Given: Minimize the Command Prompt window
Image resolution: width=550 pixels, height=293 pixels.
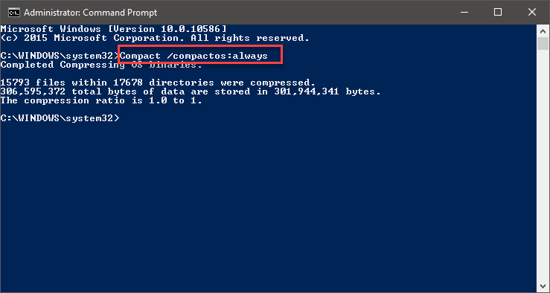Looking at the screenshot, I should pos(465,13).
